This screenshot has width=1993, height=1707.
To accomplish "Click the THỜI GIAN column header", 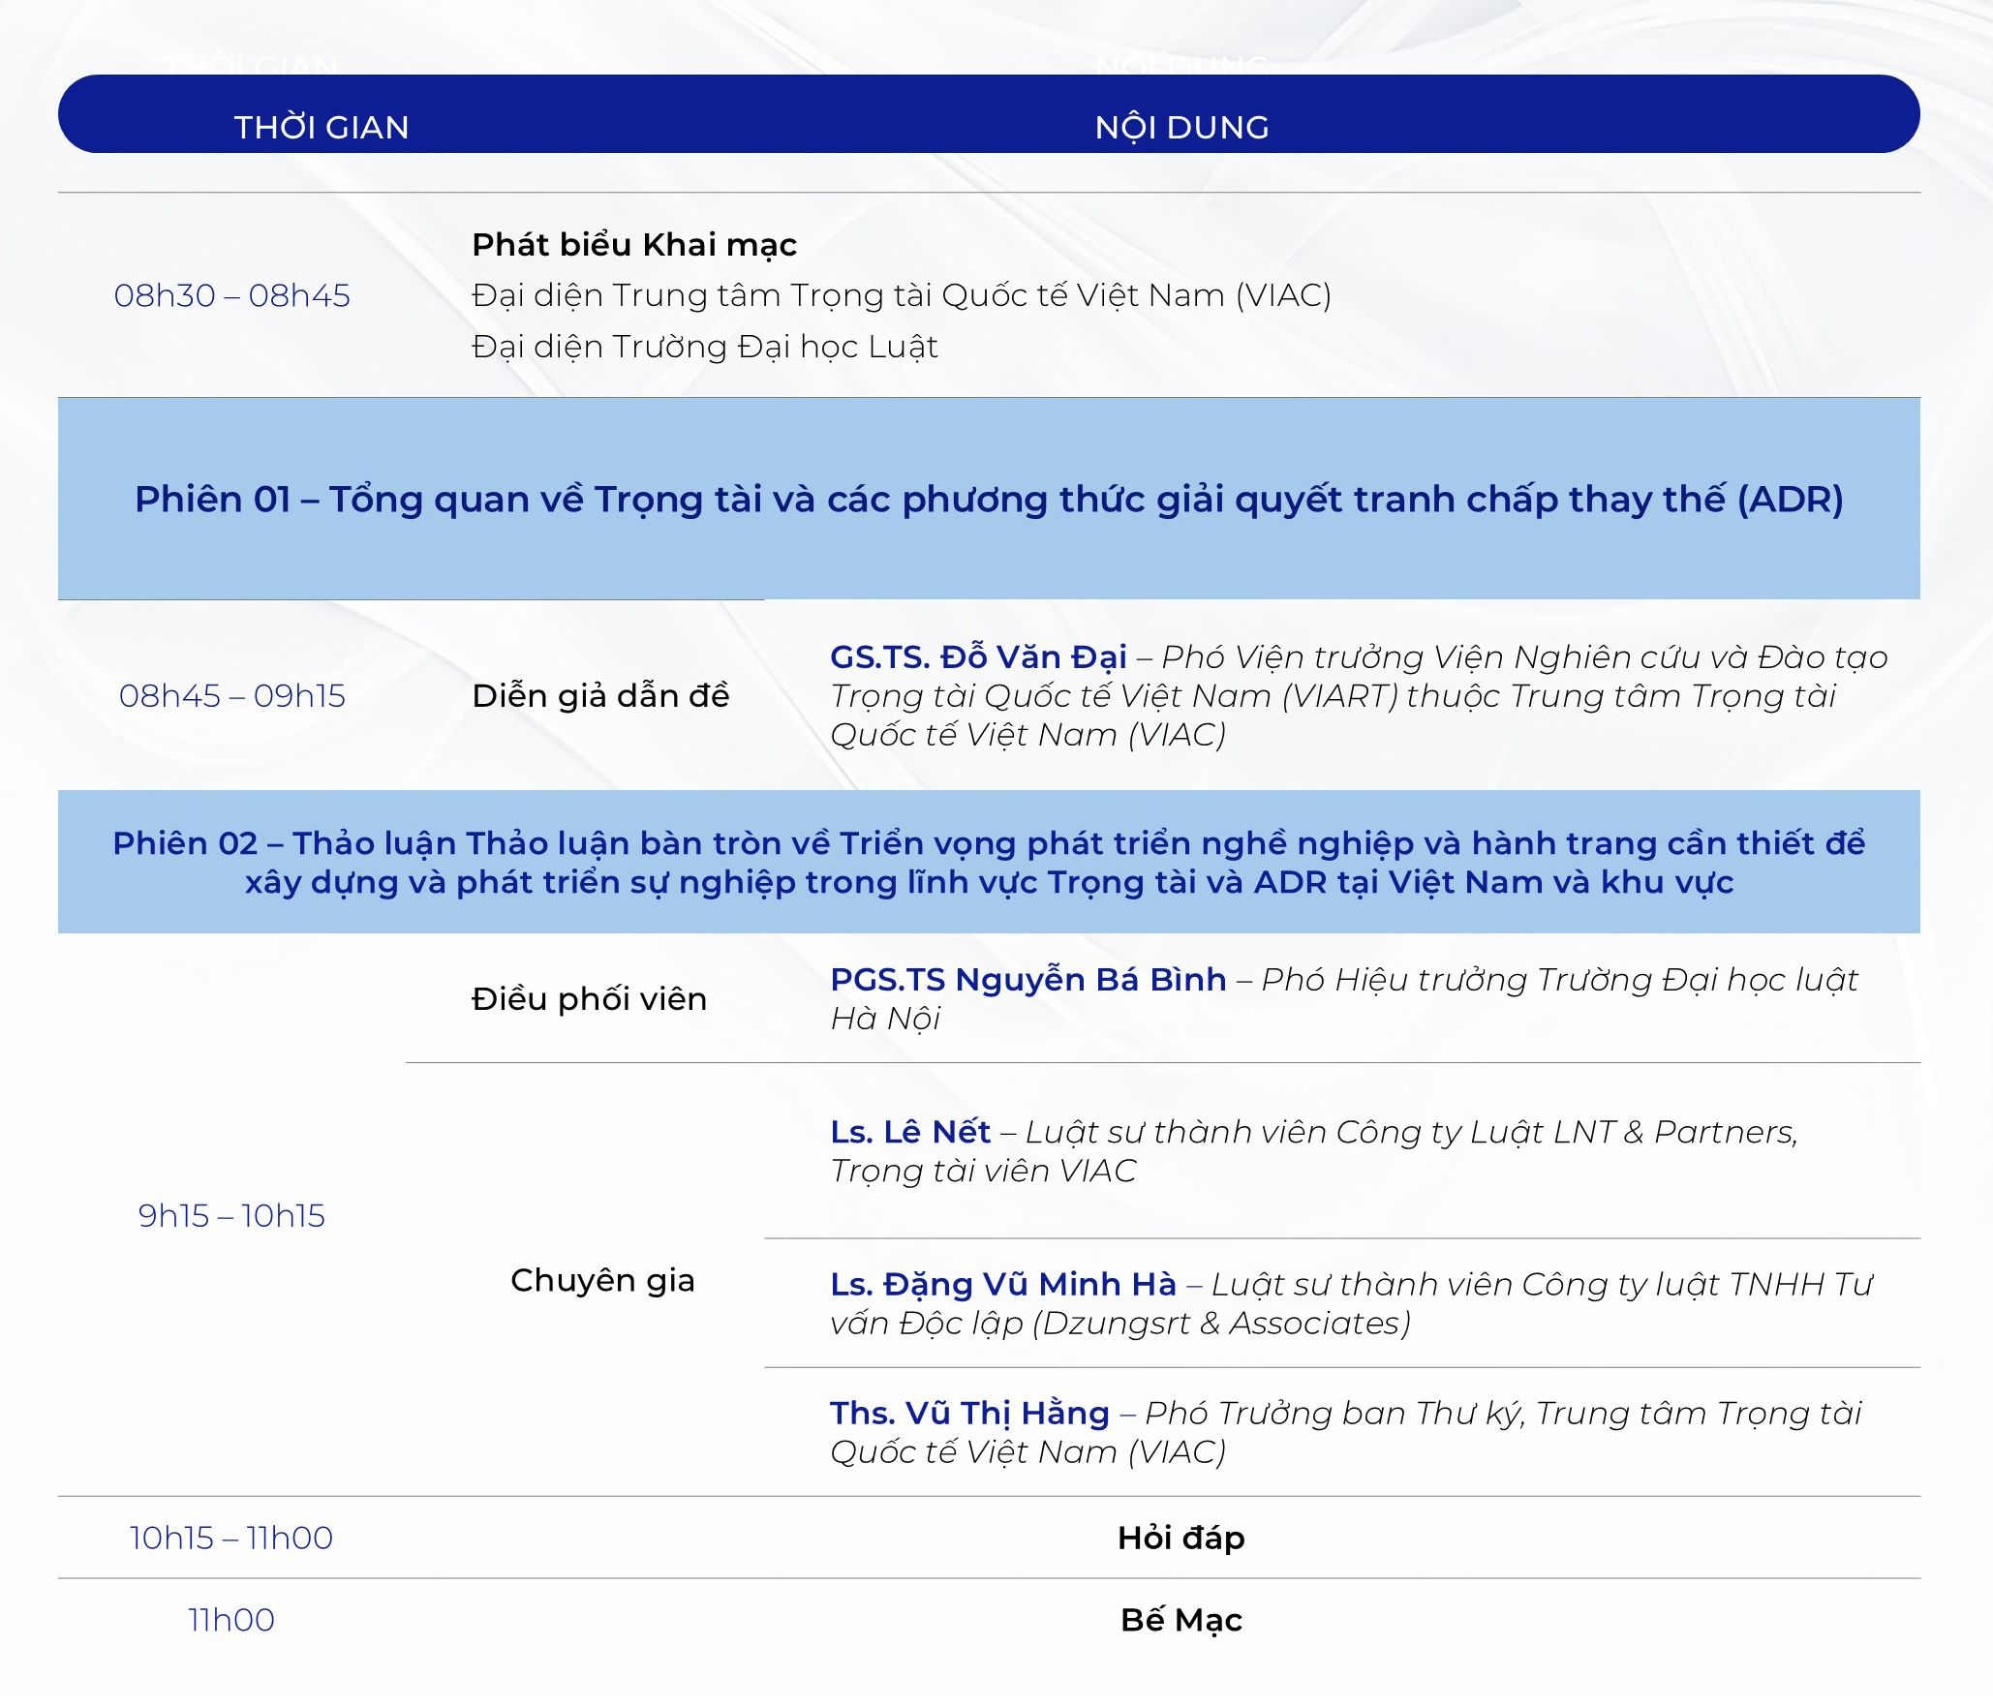I will click(322, 128).
